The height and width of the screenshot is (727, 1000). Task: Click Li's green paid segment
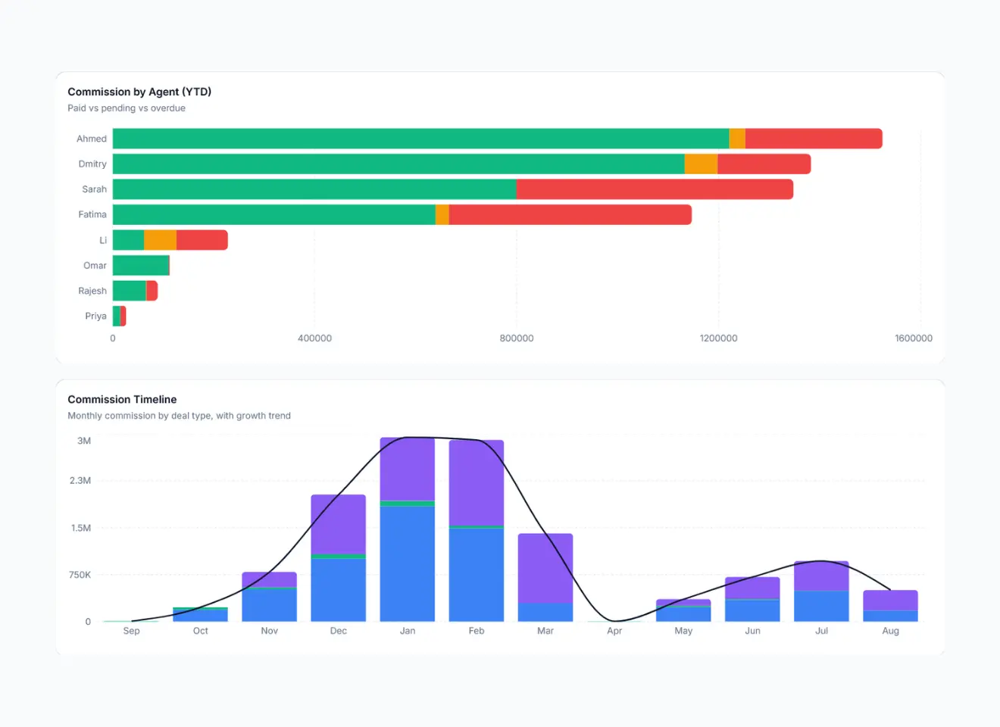[128, 240]
